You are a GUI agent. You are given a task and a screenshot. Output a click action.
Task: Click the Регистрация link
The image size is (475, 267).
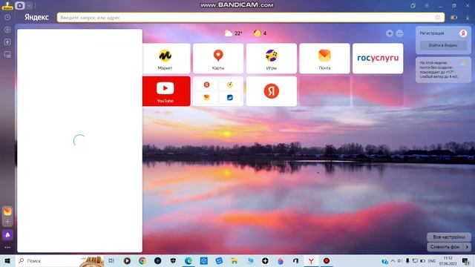coord(432,33)
